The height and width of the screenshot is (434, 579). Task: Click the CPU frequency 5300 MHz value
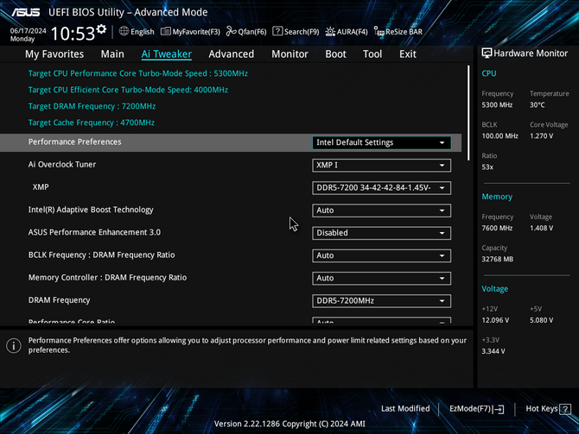pos(497,105)
